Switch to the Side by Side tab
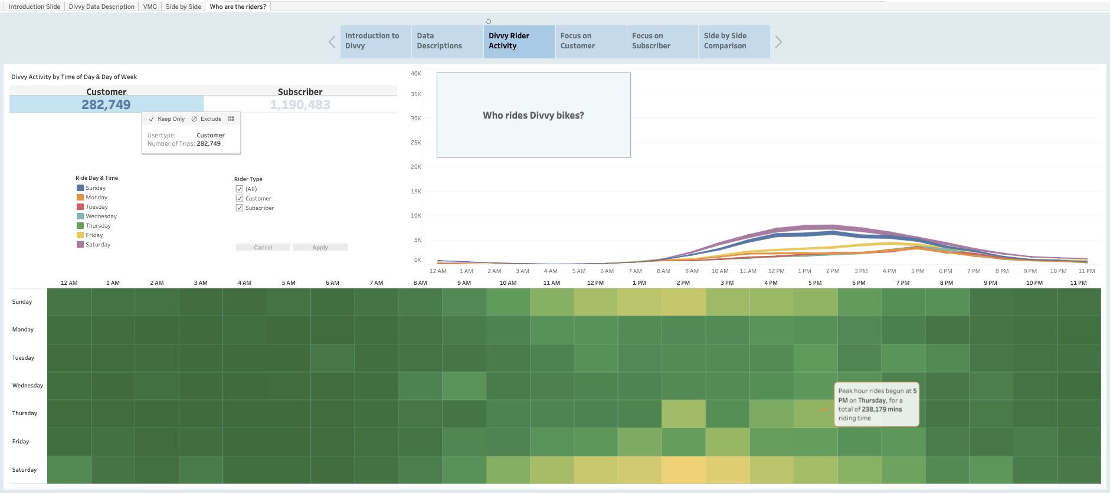The height and width of the screenshot is (493, 1110). coord(184,6)
